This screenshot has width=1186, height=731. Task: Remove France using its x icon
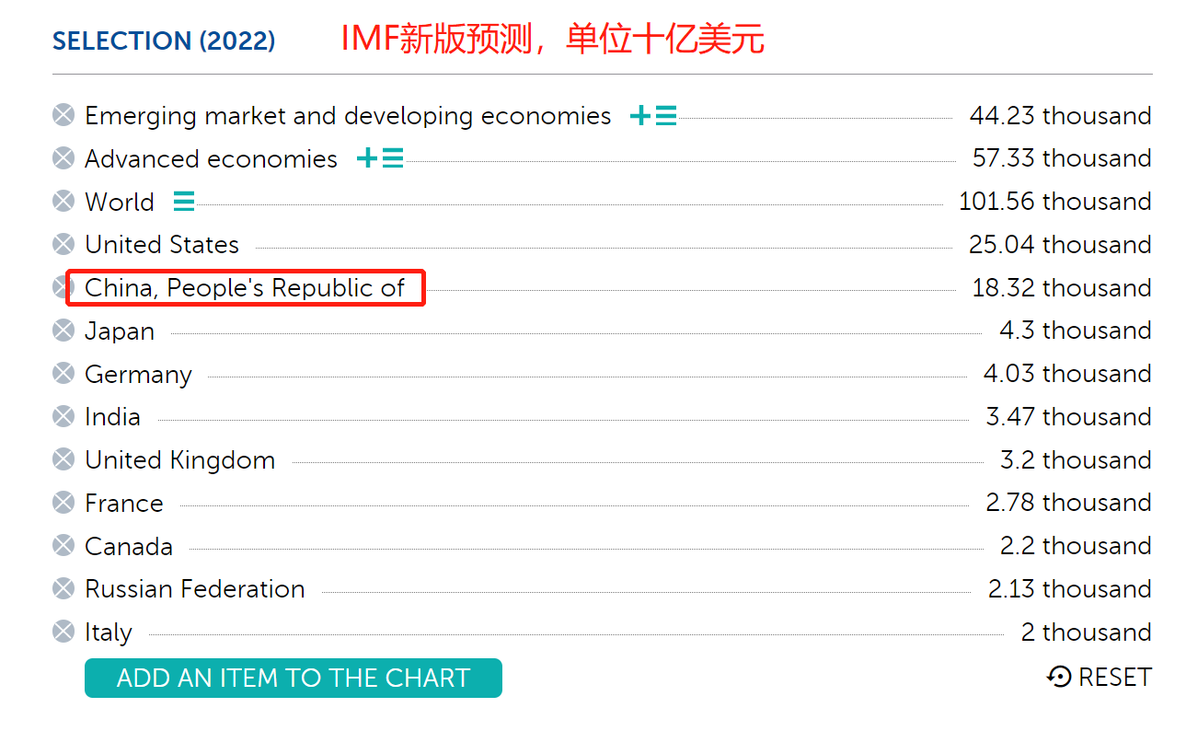pyautogui.click(x=63, y=503)
